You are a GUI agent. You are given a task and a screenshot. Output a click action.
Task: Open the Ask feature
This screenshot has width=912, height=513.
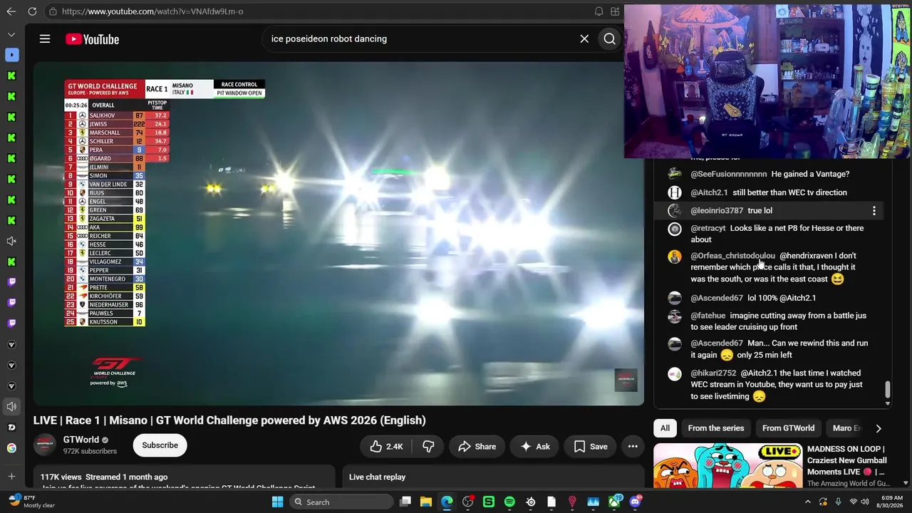[x=535, y=446]
